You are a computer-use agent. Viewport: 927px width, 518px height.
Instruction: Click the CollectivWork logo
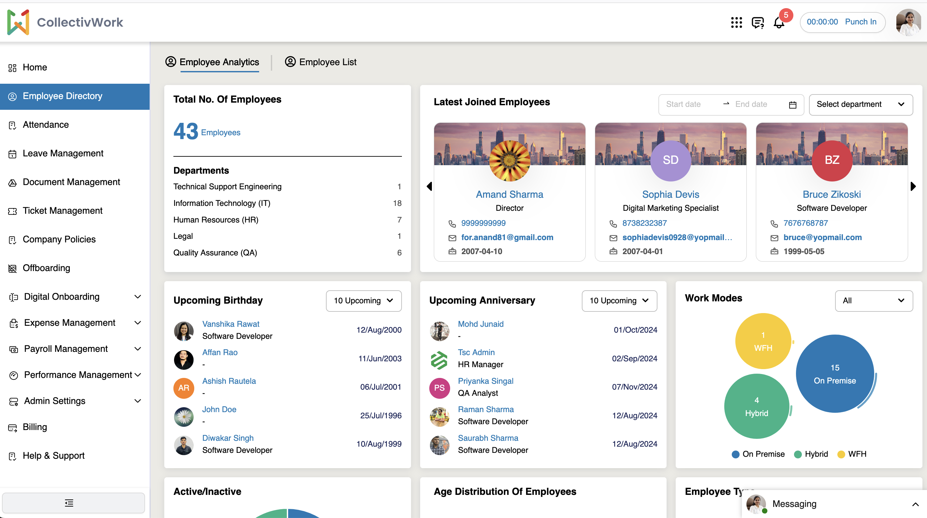pos(66,22)
